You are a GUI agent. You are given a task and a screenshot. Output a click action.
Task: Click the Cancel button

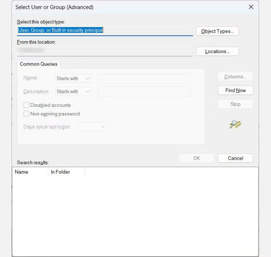235,158
